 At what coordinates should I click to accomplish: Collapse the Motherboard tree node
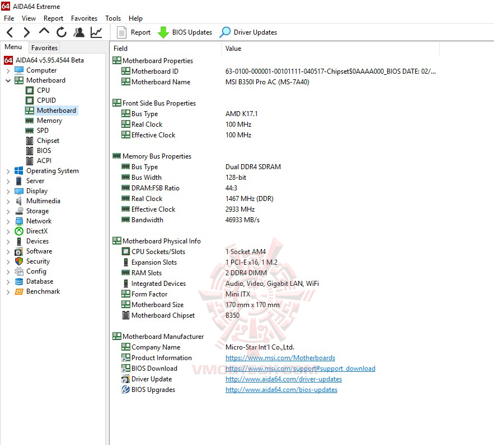tap(8, 81)
